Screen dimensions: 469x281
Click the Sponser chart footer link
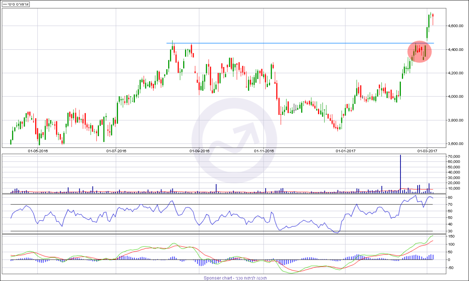[234, 278]
